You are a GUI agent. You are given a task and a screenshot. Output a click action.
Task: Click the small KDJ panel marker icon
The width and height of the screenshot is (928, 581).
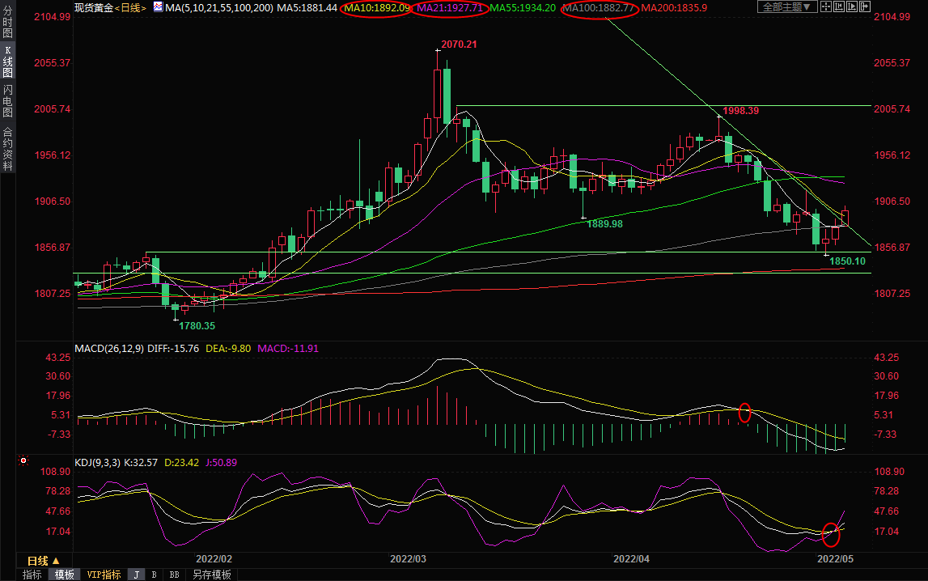pyautogui.click(x=23, y=461)
